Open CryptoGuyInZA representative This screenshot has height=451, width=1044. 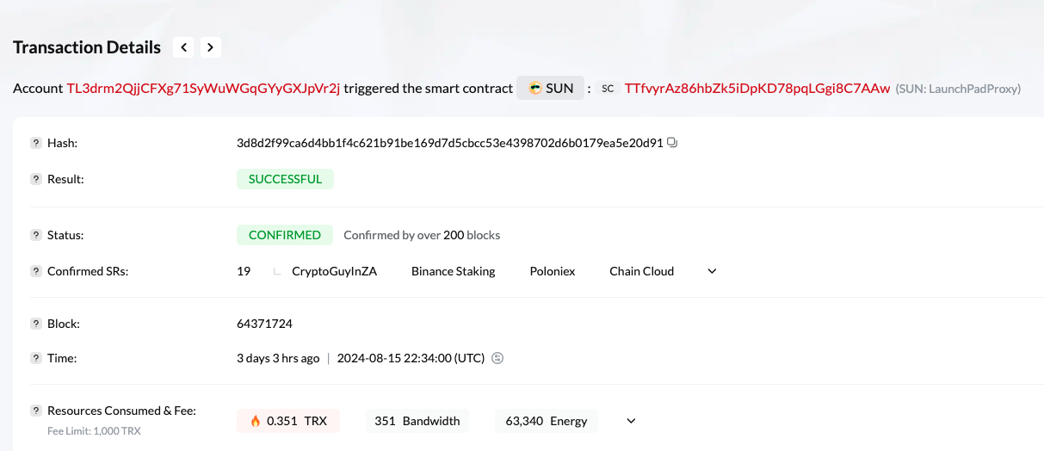334,271
